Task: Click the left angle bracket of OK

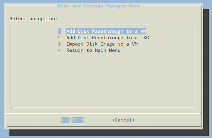Action: (x=62, y=120)
